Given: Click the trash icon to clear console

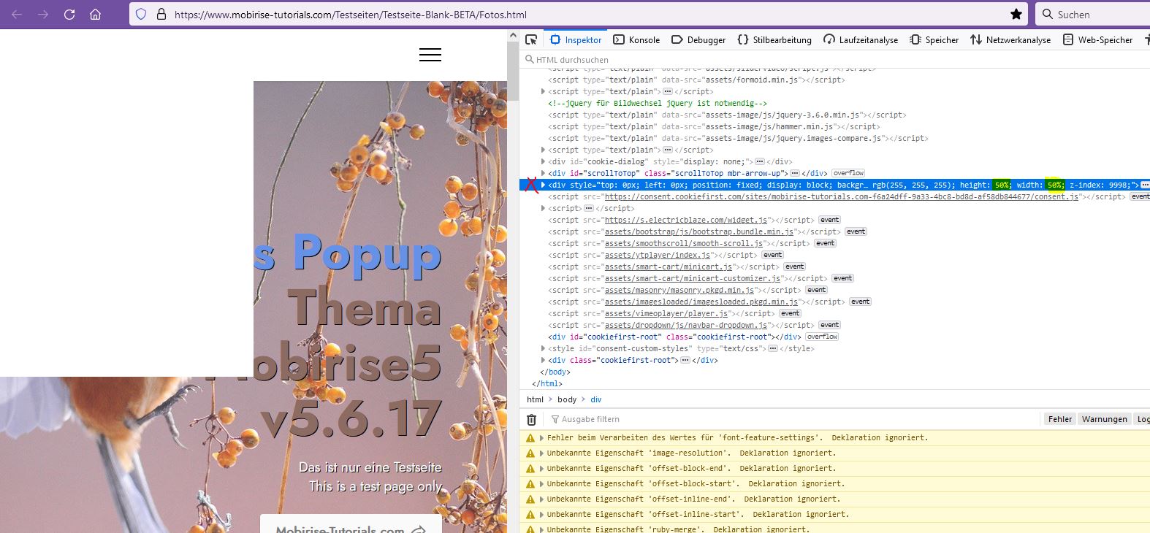Looking at the screenshot, I should click(x=531, y=420).
